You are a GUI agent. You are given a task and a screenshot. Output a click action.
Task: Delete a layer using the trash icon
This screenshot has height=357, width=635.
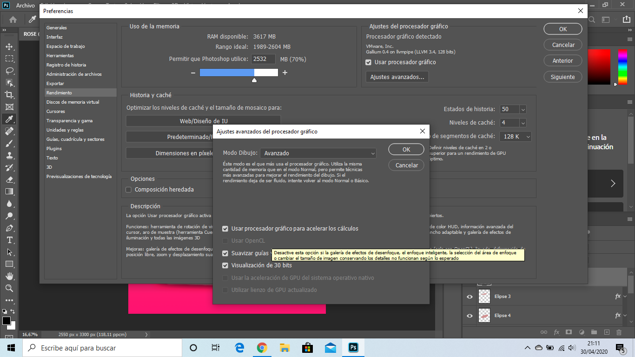pyautogui.click(x=618, y=332)
